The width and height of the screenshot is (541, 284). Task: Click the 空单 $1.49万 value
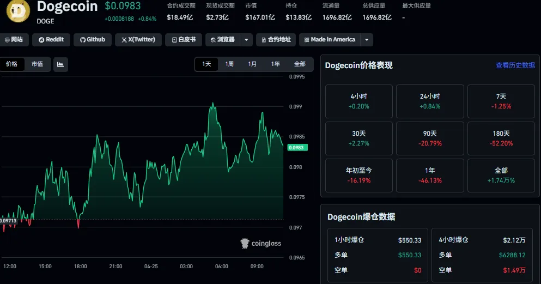point(514,270)
